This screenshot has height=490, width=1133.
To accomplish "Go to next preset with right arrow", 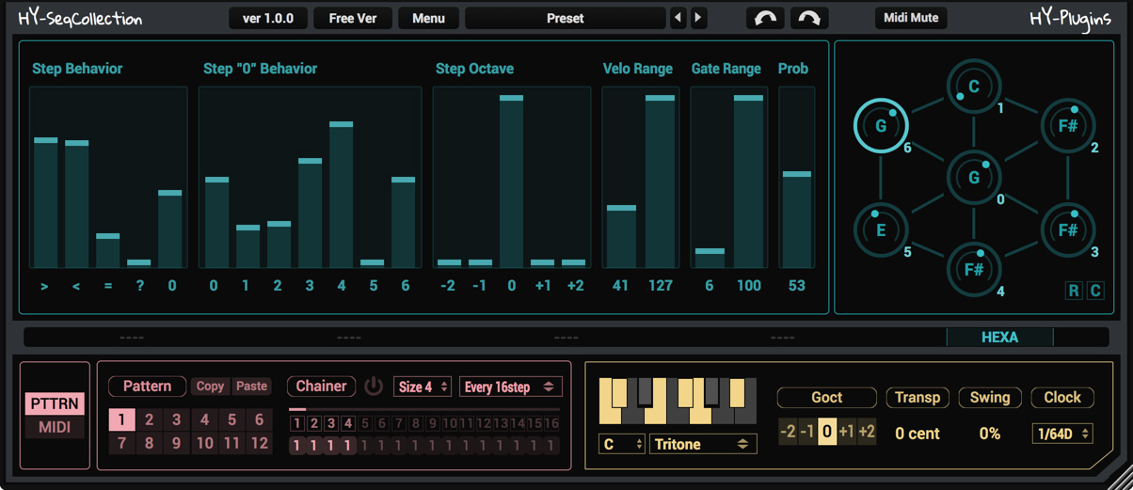I will click(698, 18).
